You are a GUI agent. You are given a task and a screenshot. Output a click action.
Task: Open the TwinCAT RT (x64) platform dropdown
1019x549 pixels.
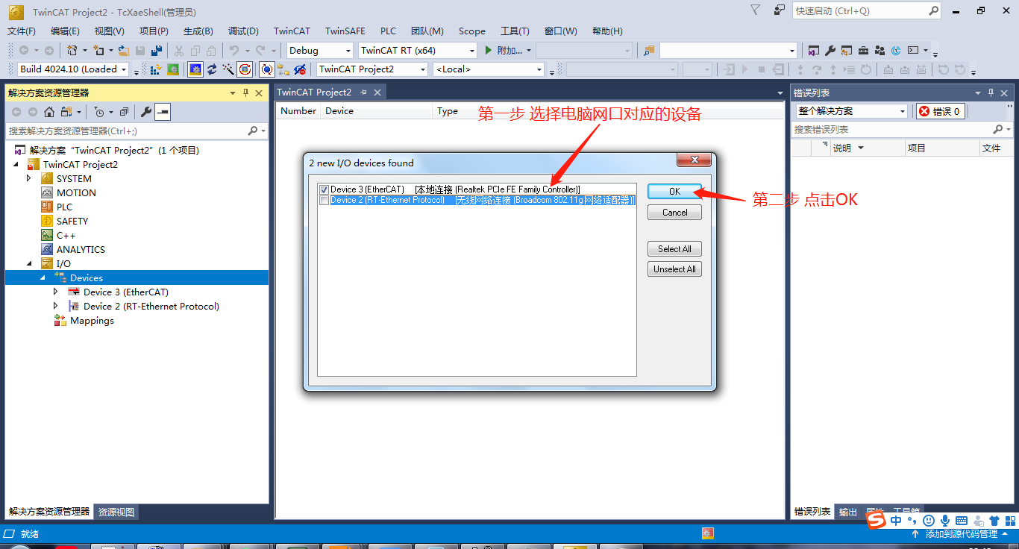(417, 51)
